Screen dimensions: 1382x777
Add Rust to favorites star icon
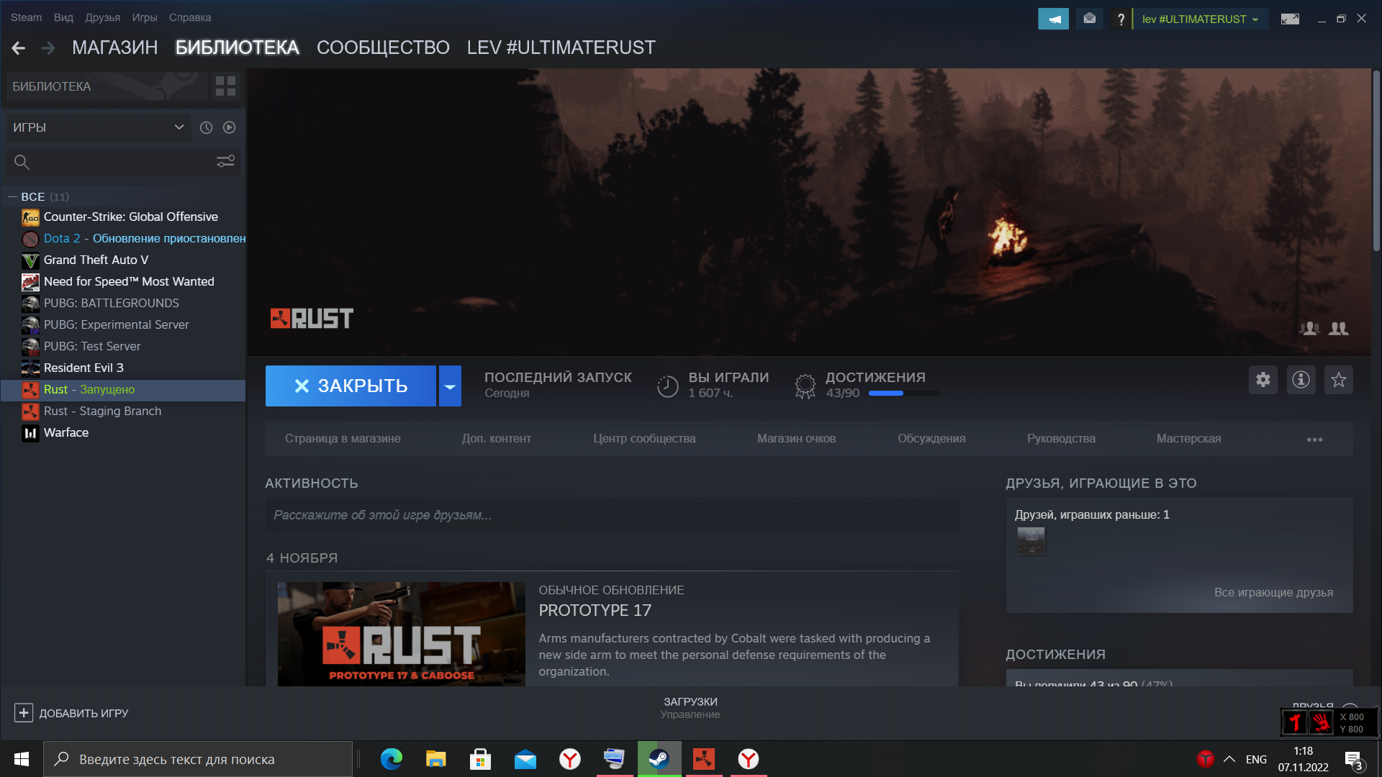tap(1339, 380)
